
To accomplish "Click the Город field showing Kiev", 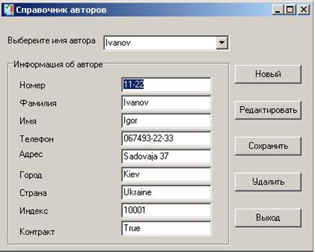I will pos(166,174).
